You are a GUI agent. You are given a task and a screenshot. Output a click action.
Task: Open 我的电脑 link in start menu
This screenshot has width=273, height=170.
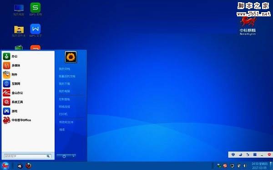[x=65, y=91]
